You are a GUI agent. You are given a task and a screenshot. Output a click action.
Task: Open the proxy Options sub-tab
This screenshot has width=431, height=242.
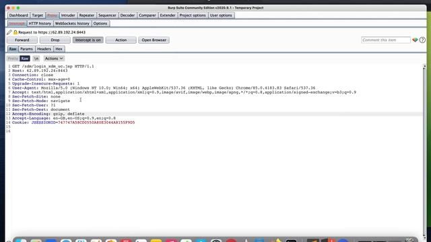pos(100,24)
